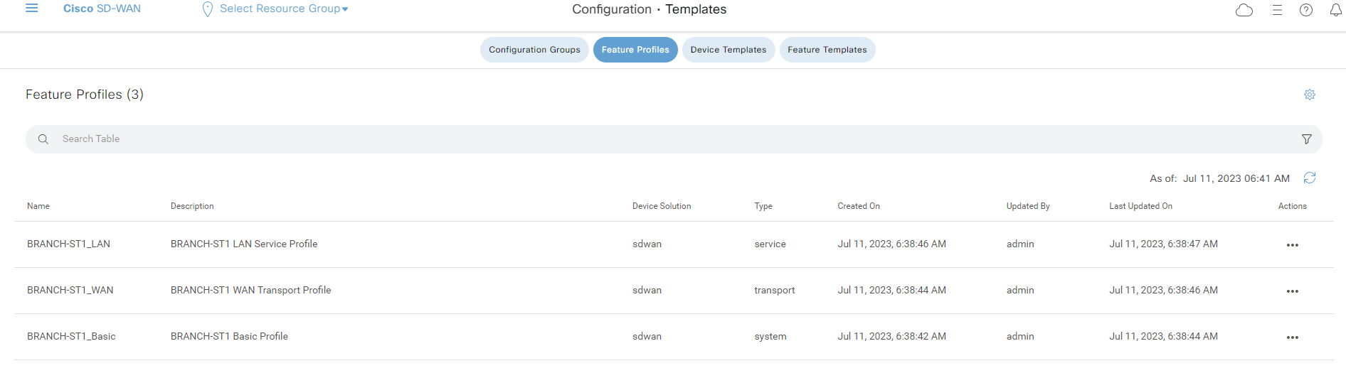
Task: Open actions menu for BRANCH-ST1_WAN
Action: pyautogui.click(x=1293, y=291)
